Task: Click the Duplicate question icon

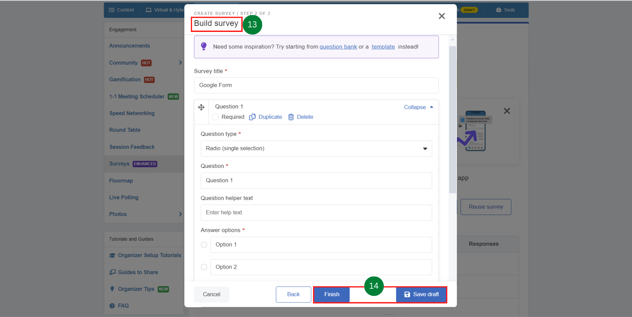Action: pyautogui.click(x=252, y=117)
